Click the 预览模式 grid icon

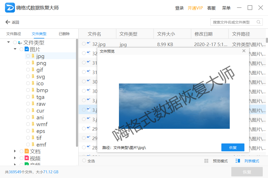pos(206,161)
